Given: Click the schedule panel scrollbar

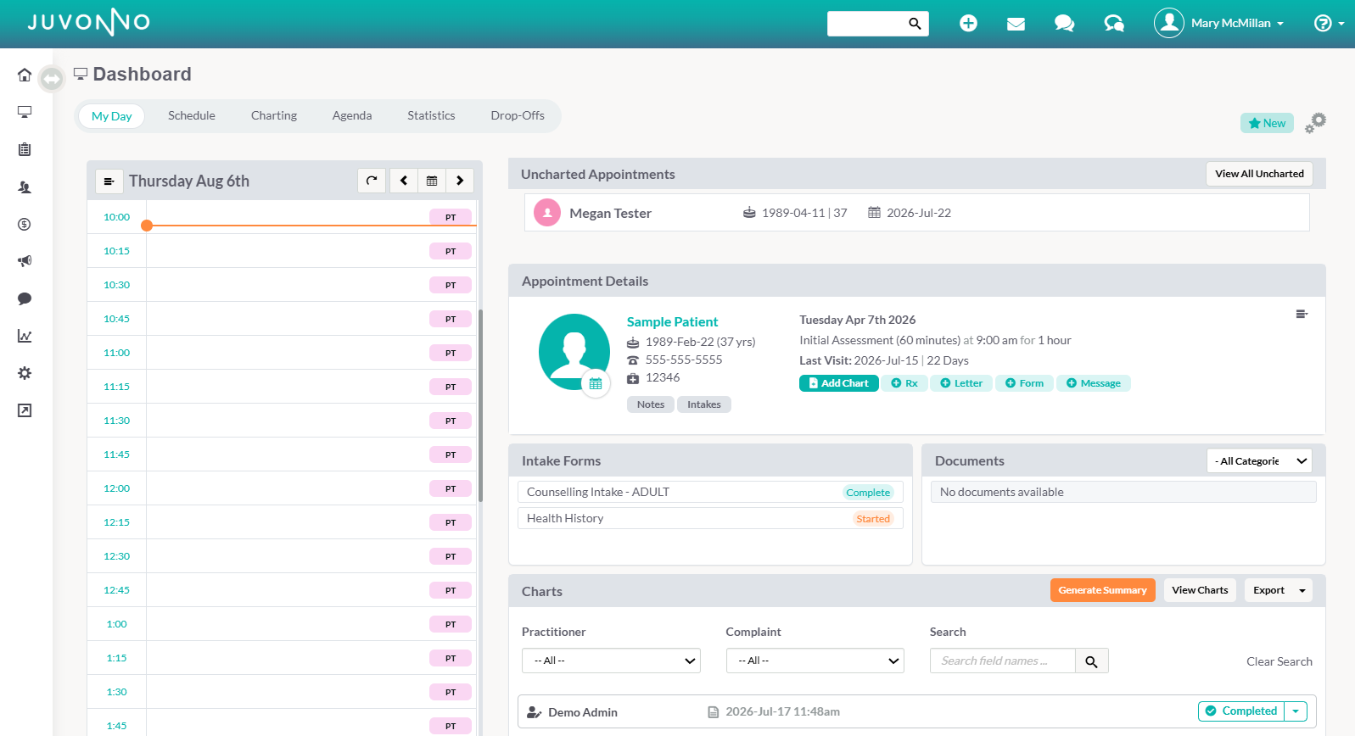Looking at the screenshot, I should tap(480, 405).
